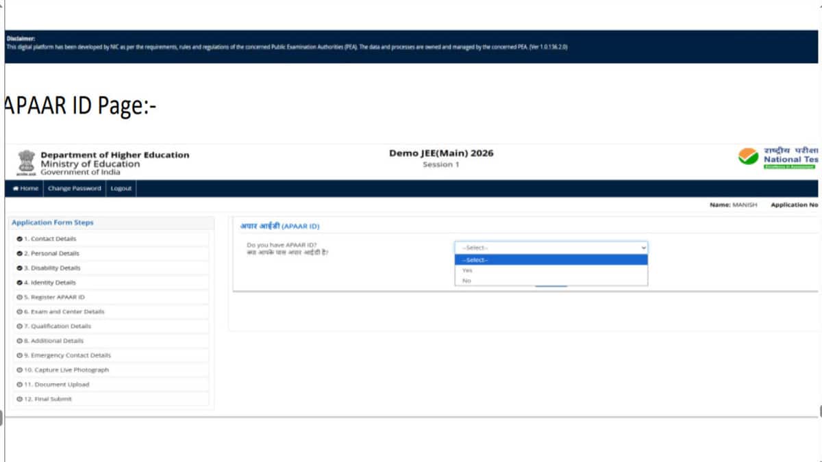Go to Personal Details step
822x462 pixels.
pyautogui.click(x=55, y=253)
